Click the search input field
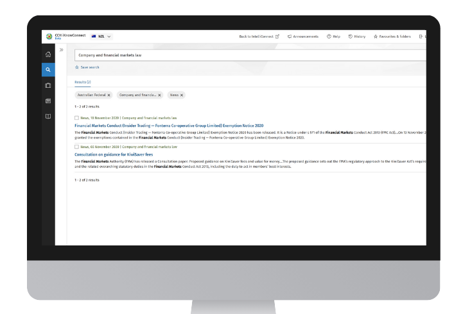 click(x=250, y=55)
